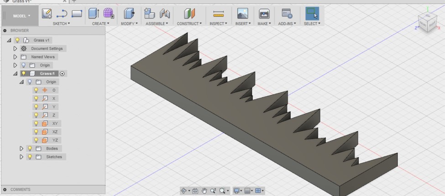This screenshot has height=196, width=445.
Task: Expand the Sketches folder
Action: pyautogui.click(x=21, y=157)
